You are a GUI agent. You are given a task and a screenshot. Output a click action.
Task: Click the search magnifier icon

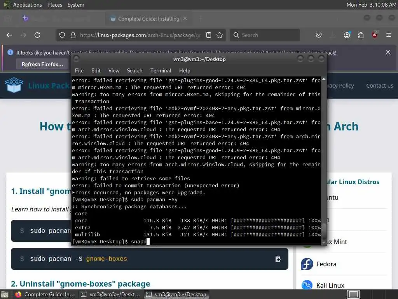tap(236, 35)
